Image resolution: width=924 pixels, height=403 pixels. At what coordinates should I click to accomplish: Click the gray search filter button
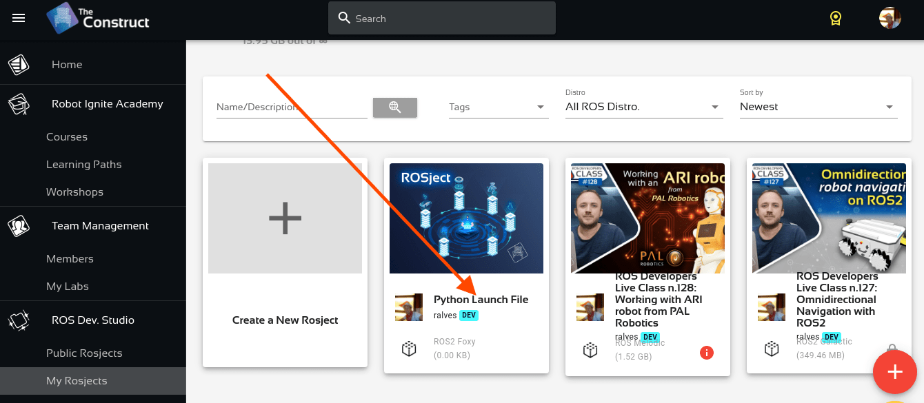coord(395,107)
